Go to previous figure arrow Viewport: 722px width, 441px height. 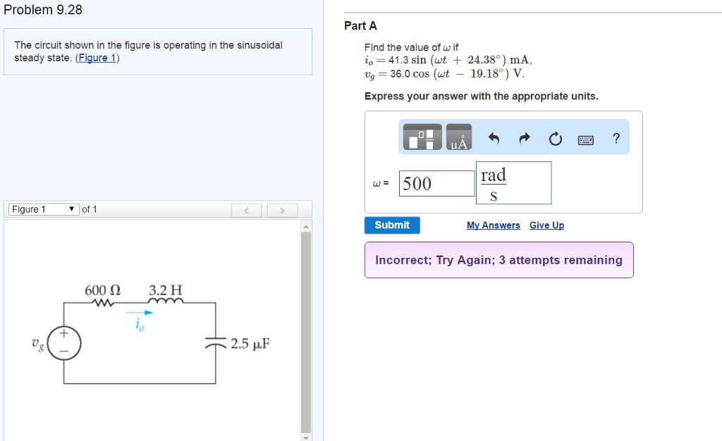(x=246, y=210)
